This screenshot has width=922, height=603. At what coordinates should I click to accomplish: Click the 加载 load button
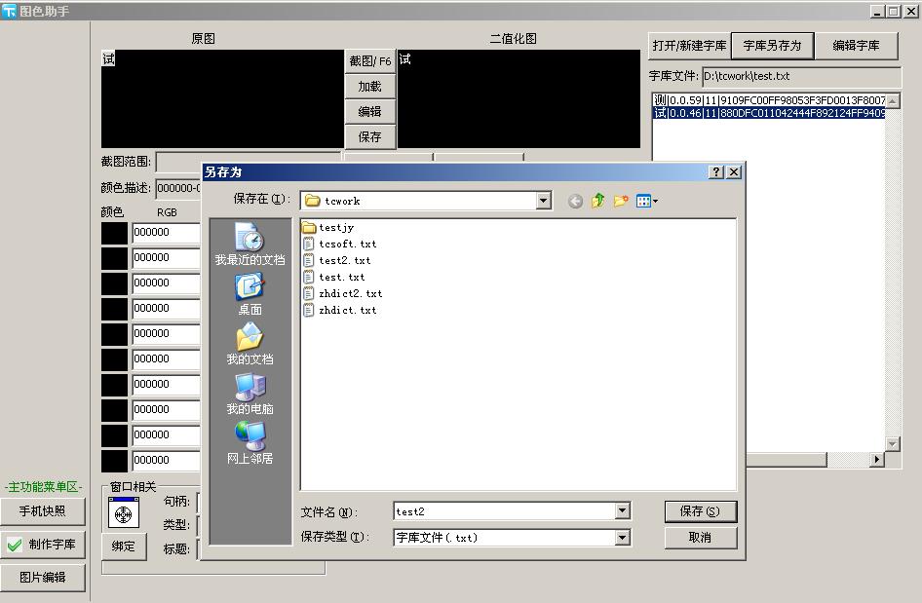click(x=369, y=87)
